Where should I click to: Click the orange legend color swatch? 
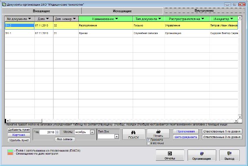(x=10, y=154)
